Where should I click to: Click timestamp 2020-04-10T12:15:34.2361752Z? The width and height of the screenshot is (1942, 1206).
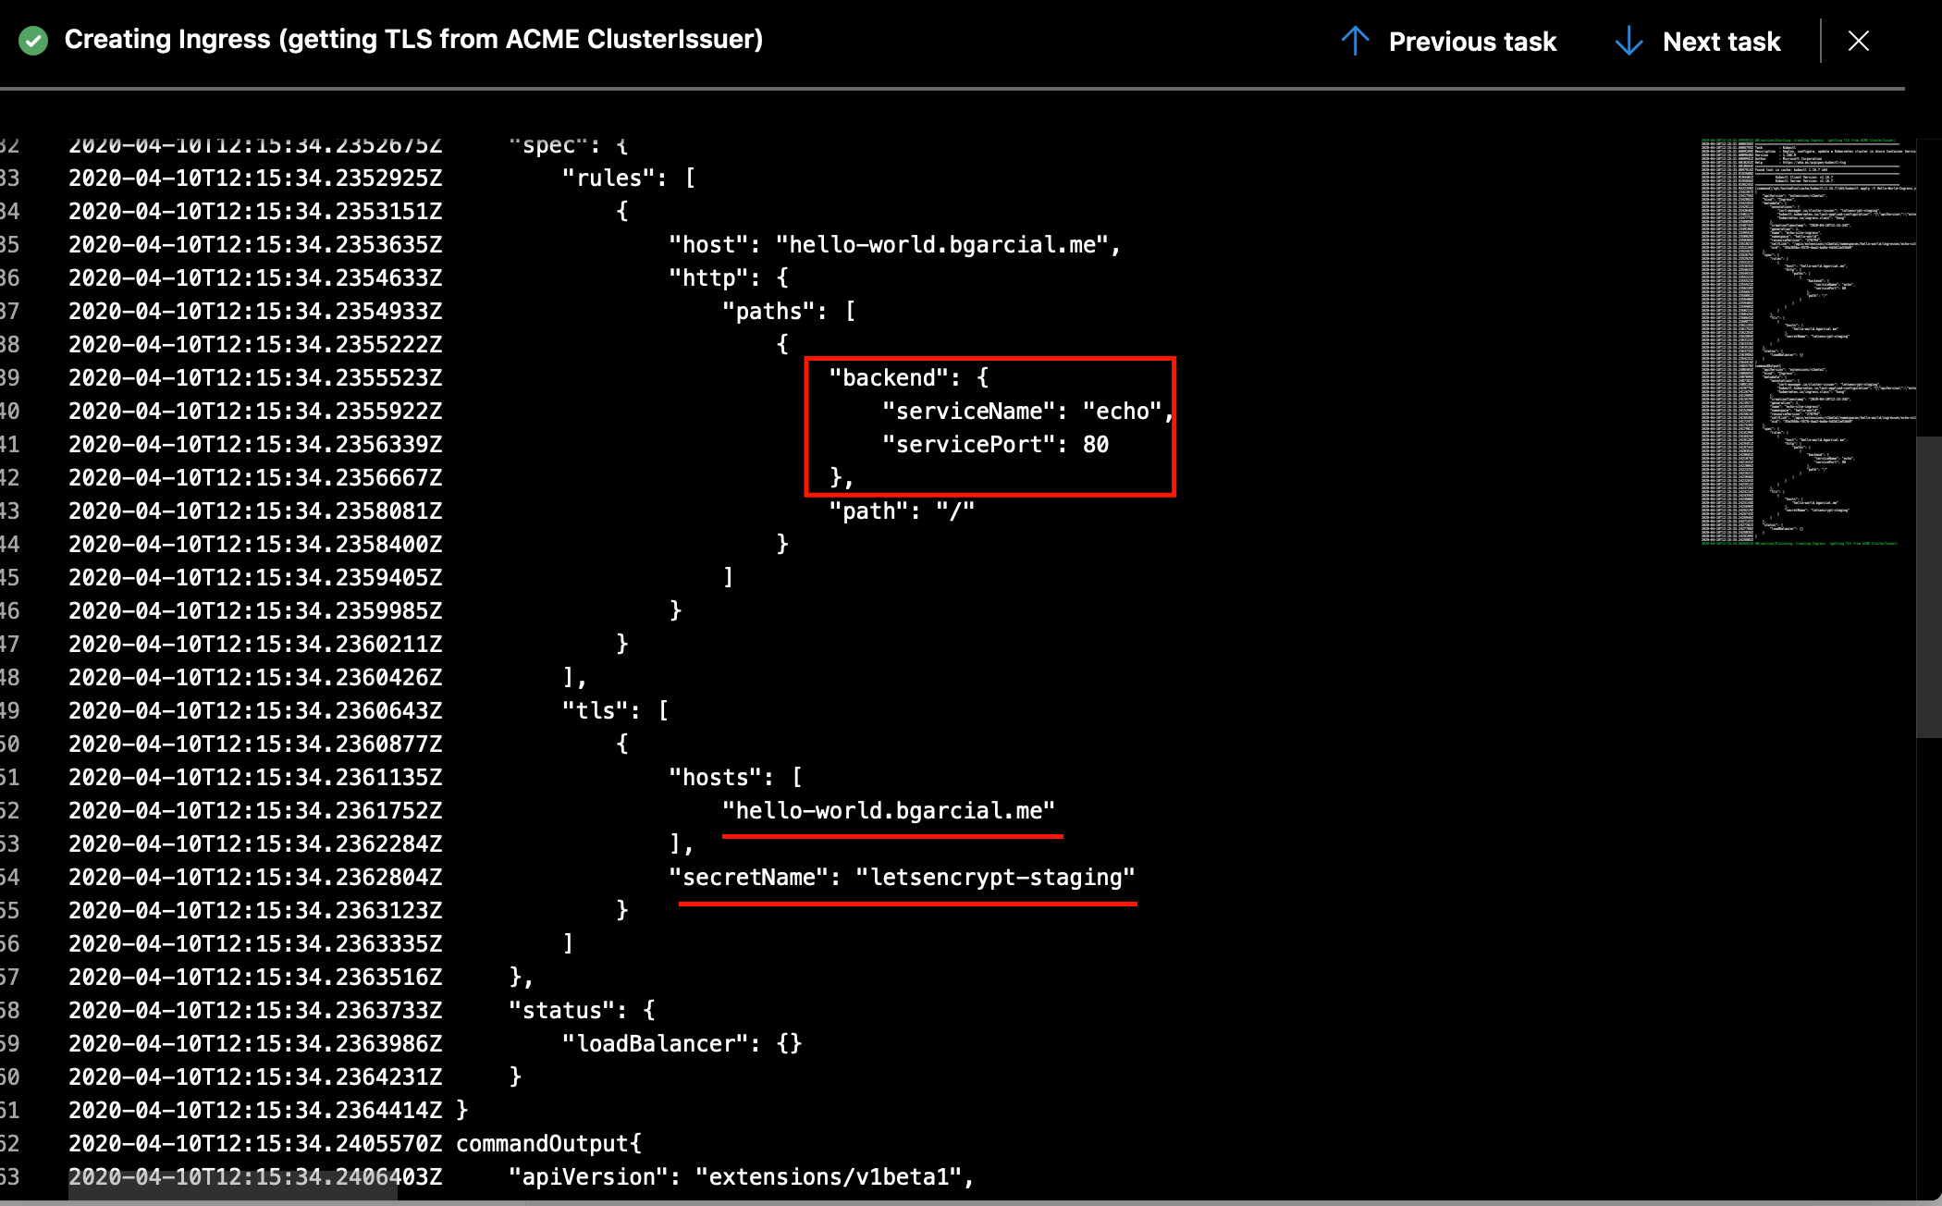click(x=255, y=810)
